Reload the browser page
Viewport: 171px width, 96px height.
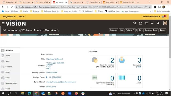(11, 7)
